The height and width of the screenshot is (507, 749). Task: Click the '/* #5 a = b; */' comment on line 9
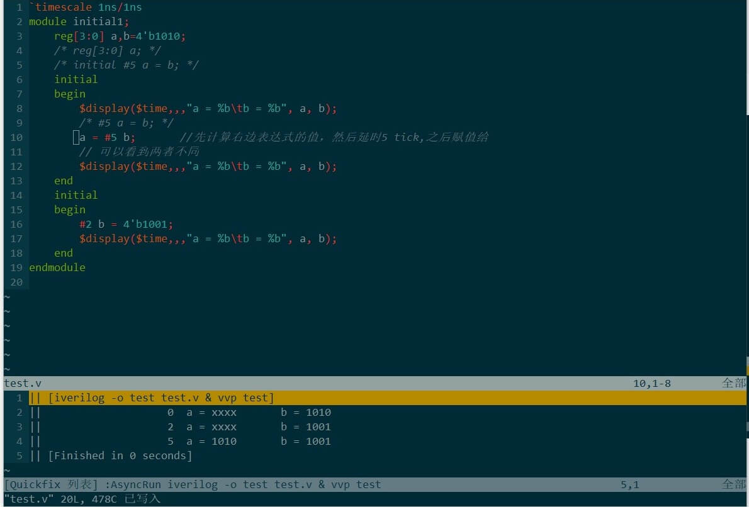pyautogui.click(x=126, y=123)
